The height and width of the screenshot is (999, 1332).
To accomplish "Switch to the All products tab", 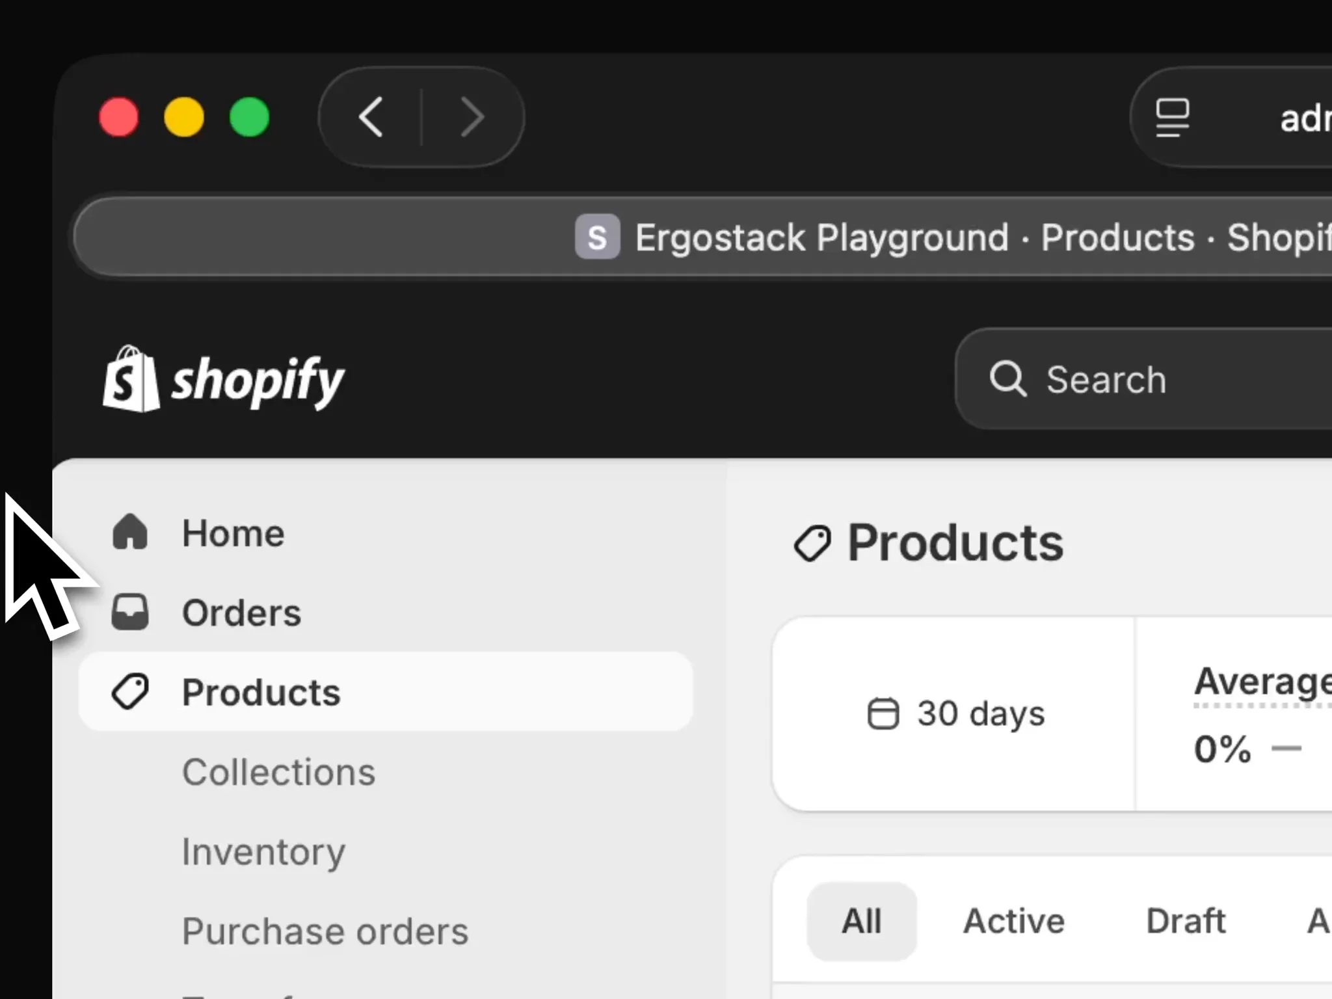I will 861,921.
